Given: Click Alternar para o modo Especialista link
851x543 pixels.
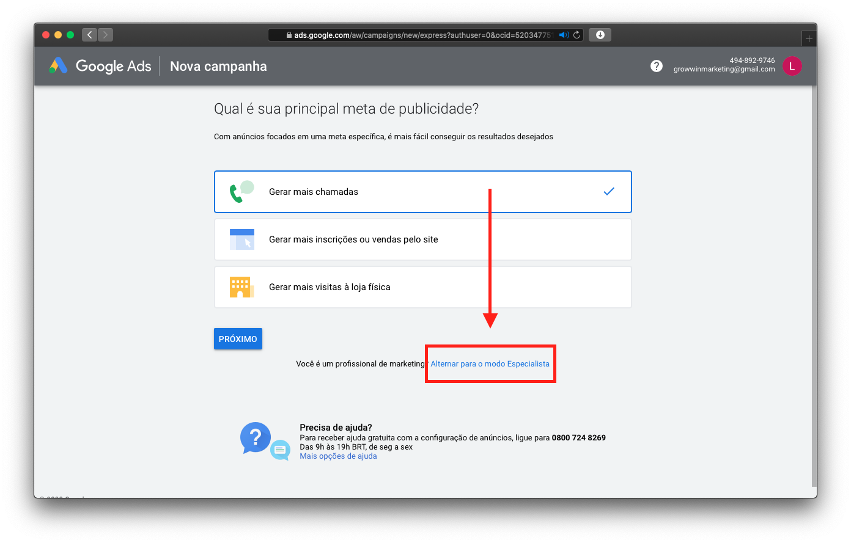Looking at the screenshot, I should click(x=490, y=363).
